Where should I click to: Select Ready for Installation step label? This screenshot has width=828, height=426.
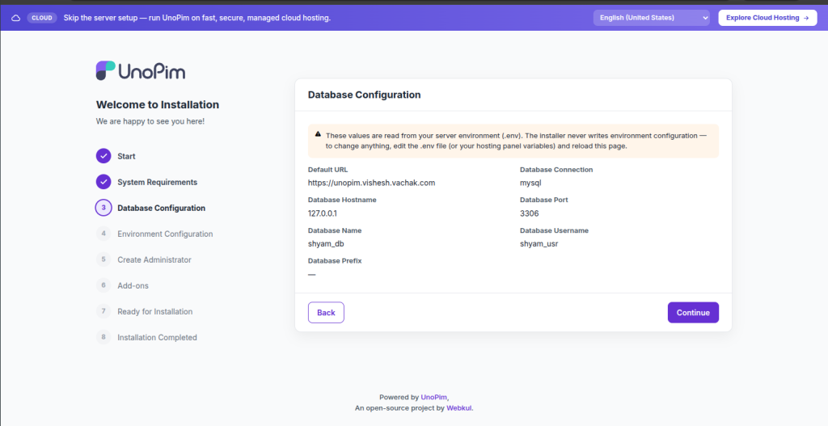click(154, 311)
